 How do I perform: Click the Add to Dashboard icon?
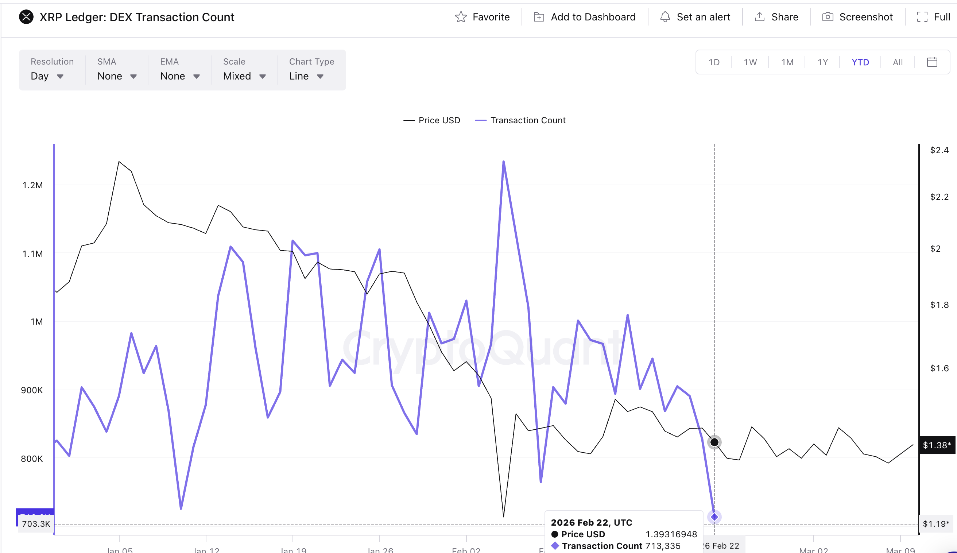point(538,17)
